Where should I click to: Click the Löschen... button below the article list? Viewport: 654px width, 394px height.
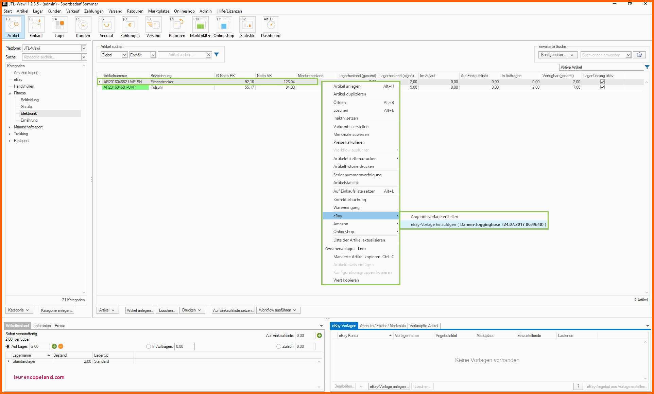point(167,310)
